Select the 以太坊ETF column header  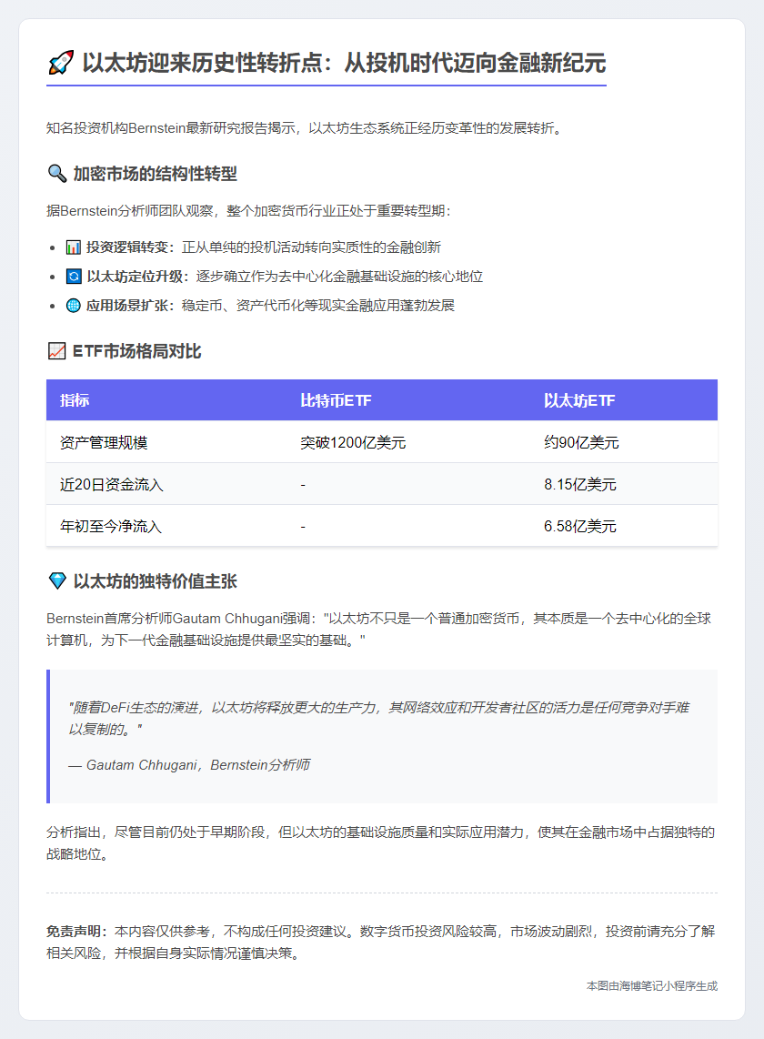coord(580,400)
